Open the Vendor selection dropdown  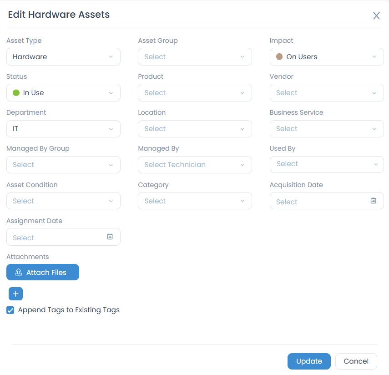tap(326, 93)
